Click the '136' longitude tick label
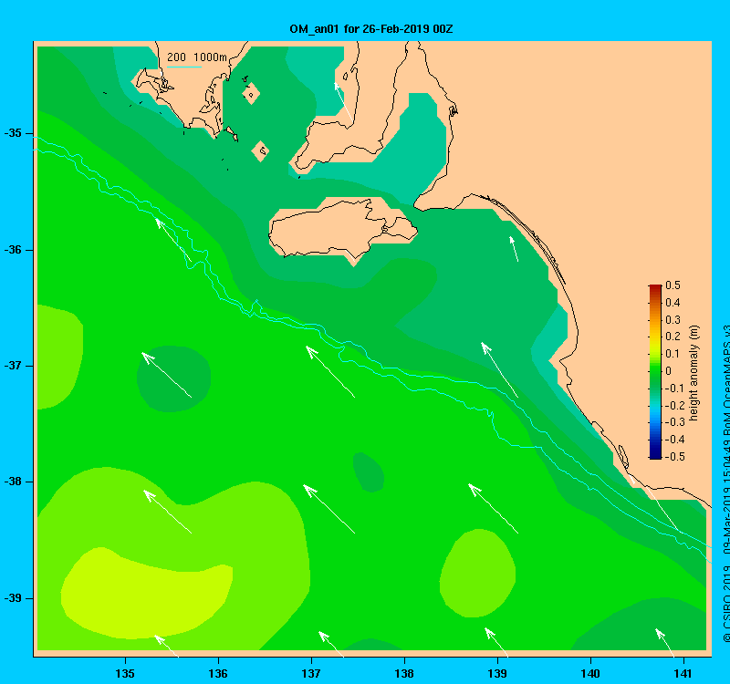 [x=218, y=673]
